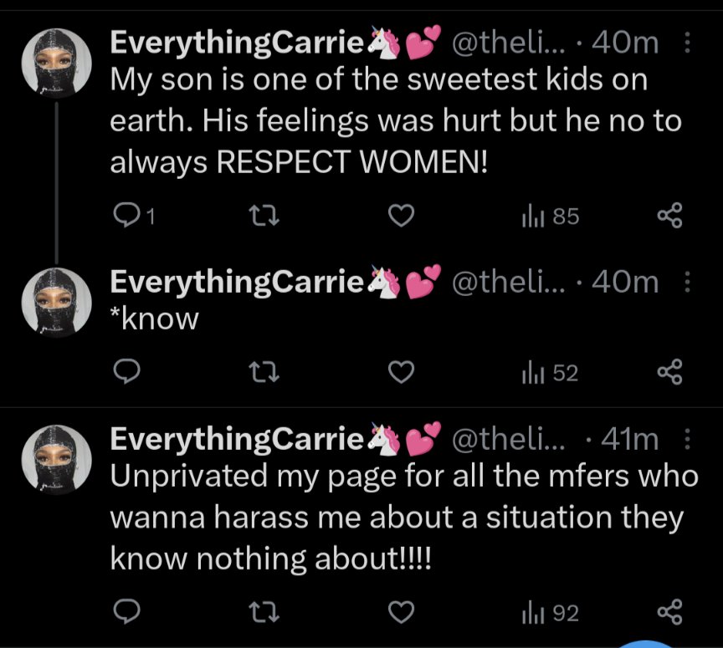The width and height of the screenshot is (723, 648).
Task: Open more options on first tweet
Action: pyautogui.click(x=688, y=43)
